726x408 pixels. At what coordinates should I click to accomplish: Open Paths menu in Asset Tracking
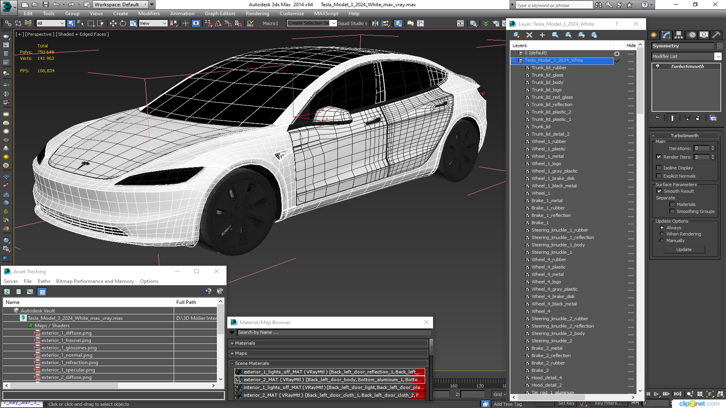tap(43, 281)
